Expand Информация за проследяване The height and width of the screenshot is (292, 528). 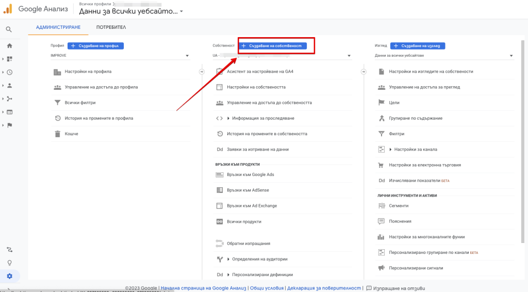tap(228, 118)
